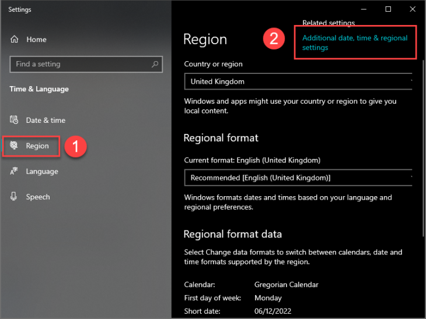Click the magnifier icon in search box

[x=155, y=64]
